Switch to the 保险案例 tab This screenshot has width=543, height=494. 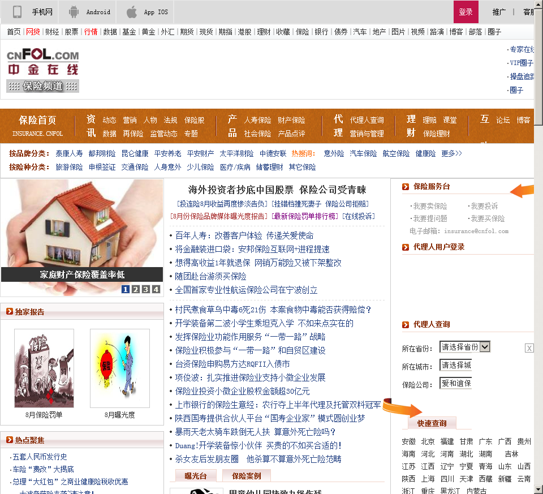coord(246,476)
